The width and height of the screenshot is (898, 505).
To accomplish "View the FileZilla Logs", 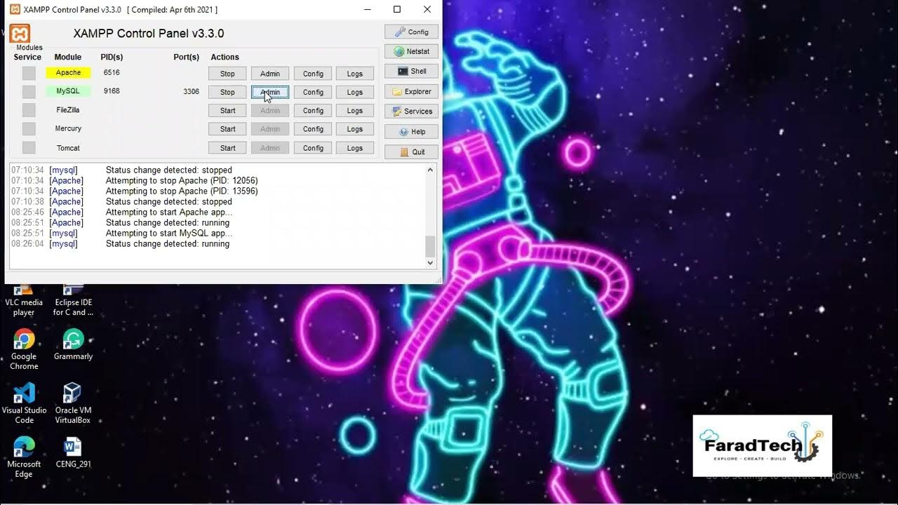I will tap(355, 111).
